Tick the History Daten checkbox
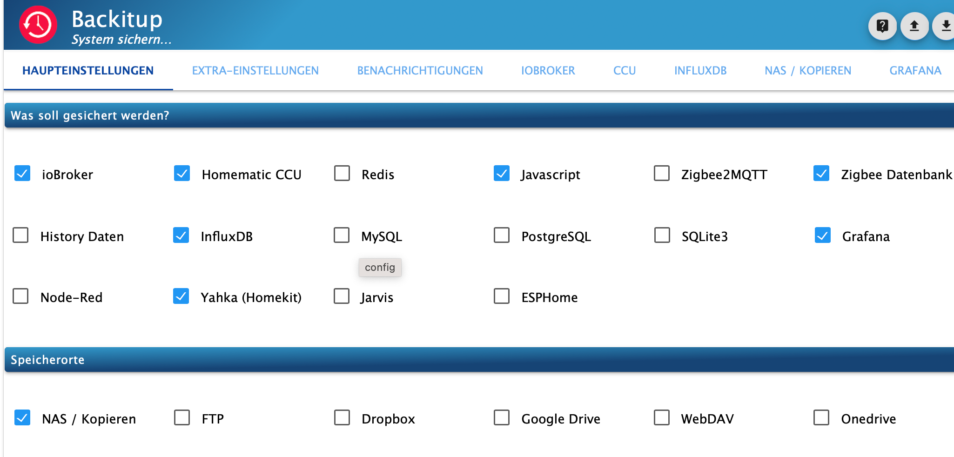 [20, 235]
